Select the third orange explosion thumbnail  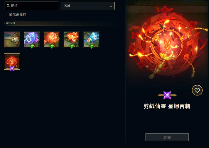click(x=52, y=40)
